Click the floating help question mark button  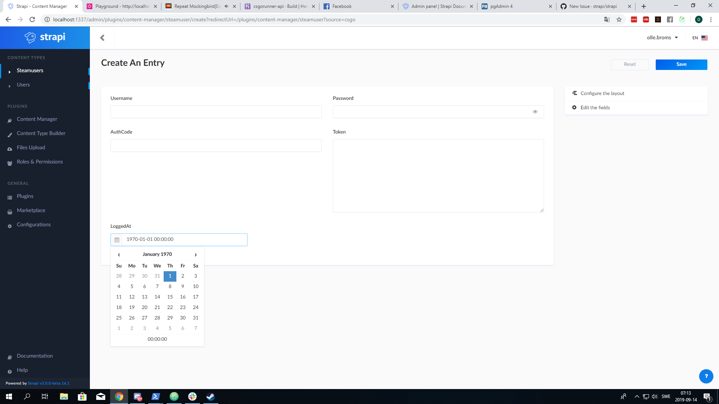point(706,376)
